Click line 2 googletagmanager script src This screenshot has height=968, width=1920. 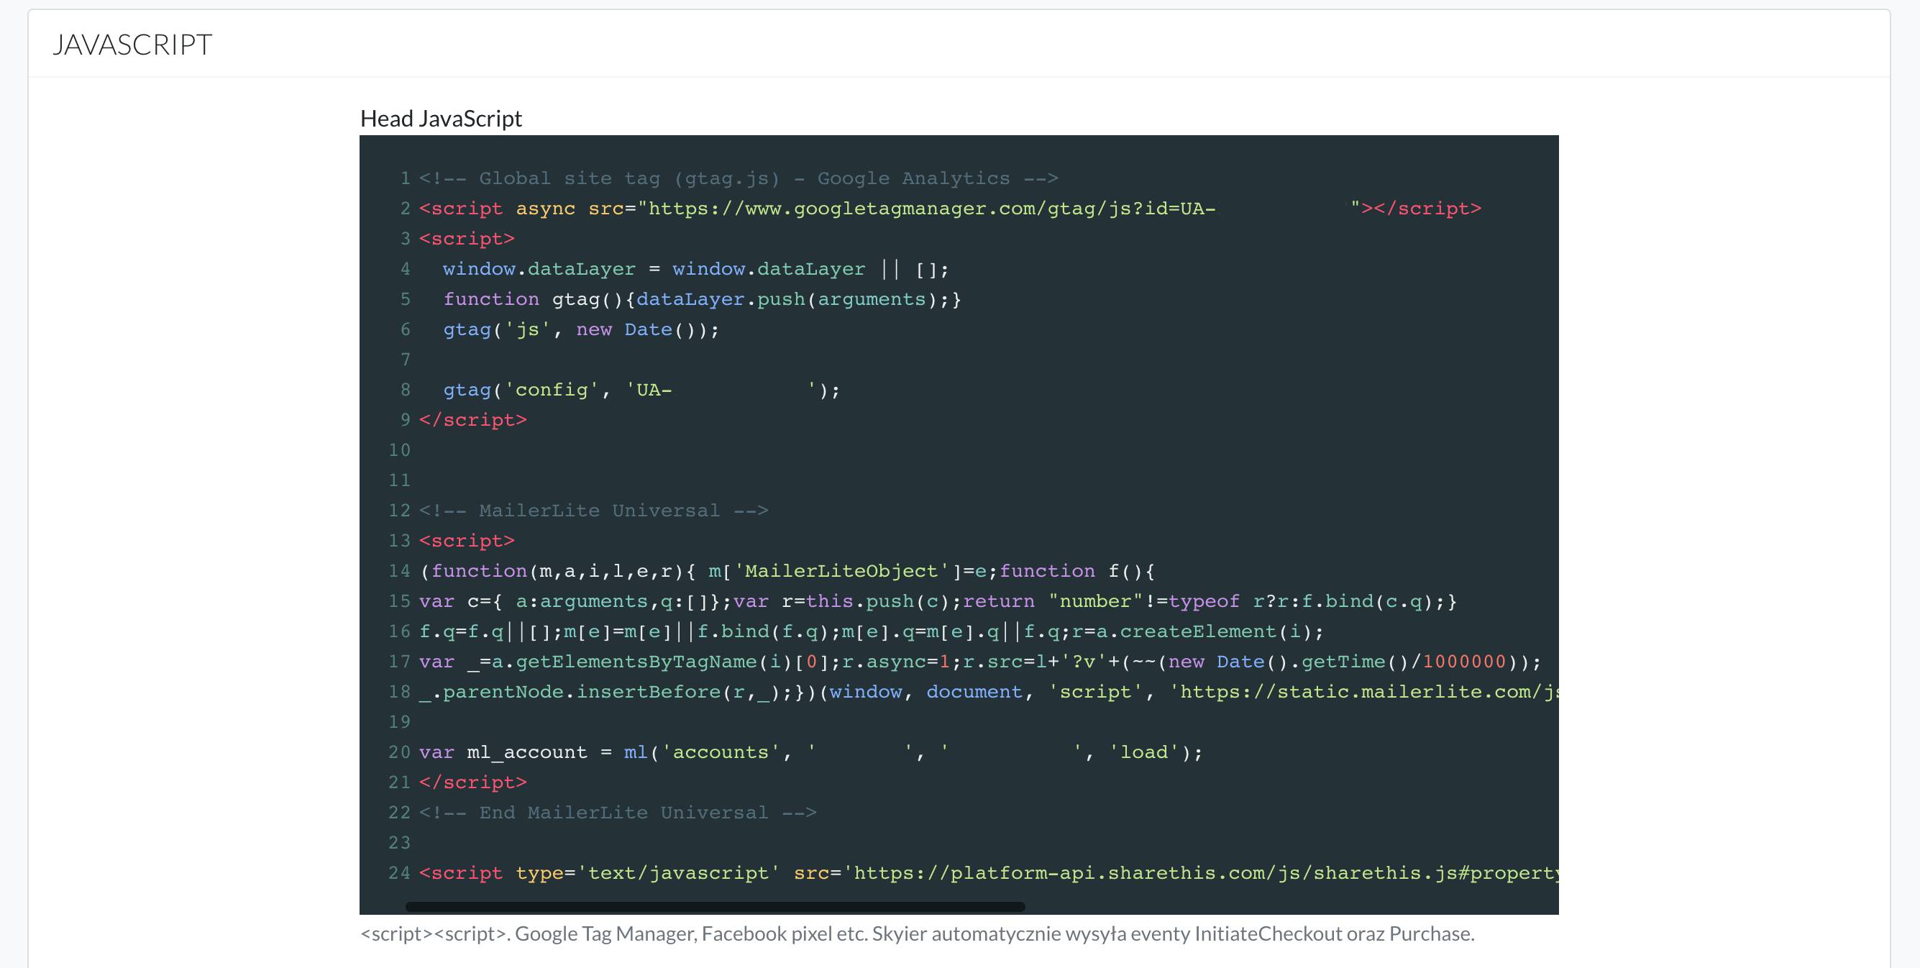(x=949, y=209)
